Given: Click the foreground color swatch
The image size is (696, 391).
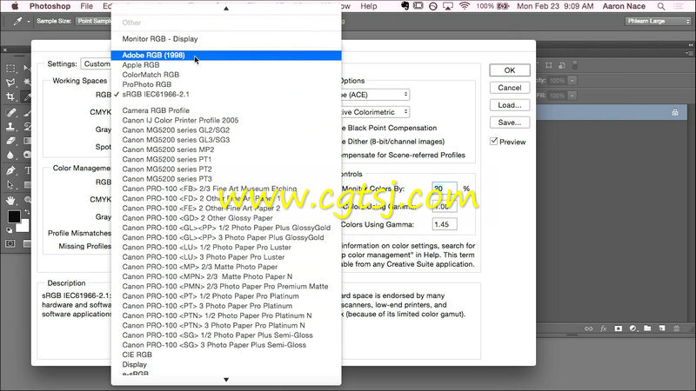Looking at the screenshot, I should [x=14, y=216].
